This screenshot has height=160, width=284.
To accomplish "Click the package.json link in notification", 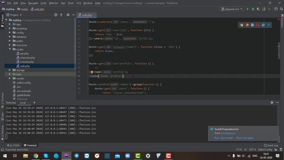I will tap(228, 133).
